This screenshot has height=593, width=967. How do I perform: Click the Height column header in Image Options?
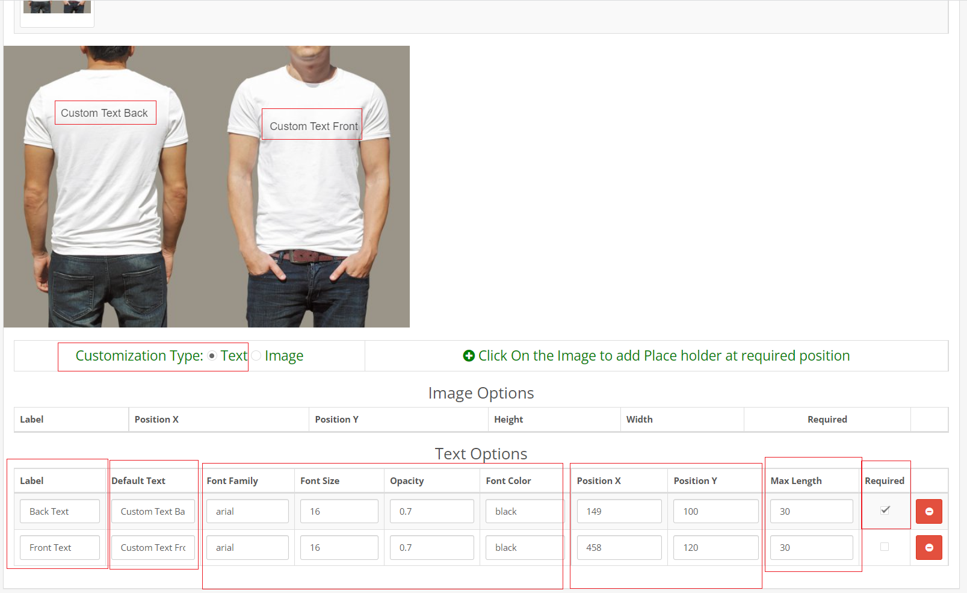[508, 420]
